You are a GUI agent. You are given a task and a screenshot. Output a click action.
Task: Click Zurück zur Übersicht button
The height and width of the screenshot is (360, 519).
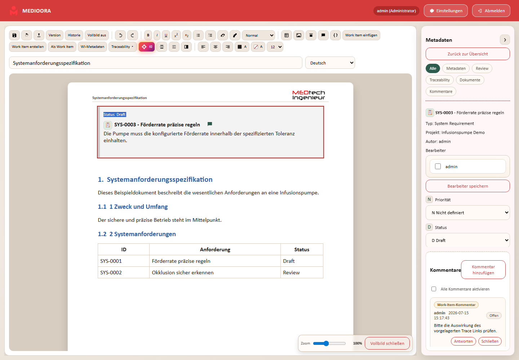click(x=468, y=54)
